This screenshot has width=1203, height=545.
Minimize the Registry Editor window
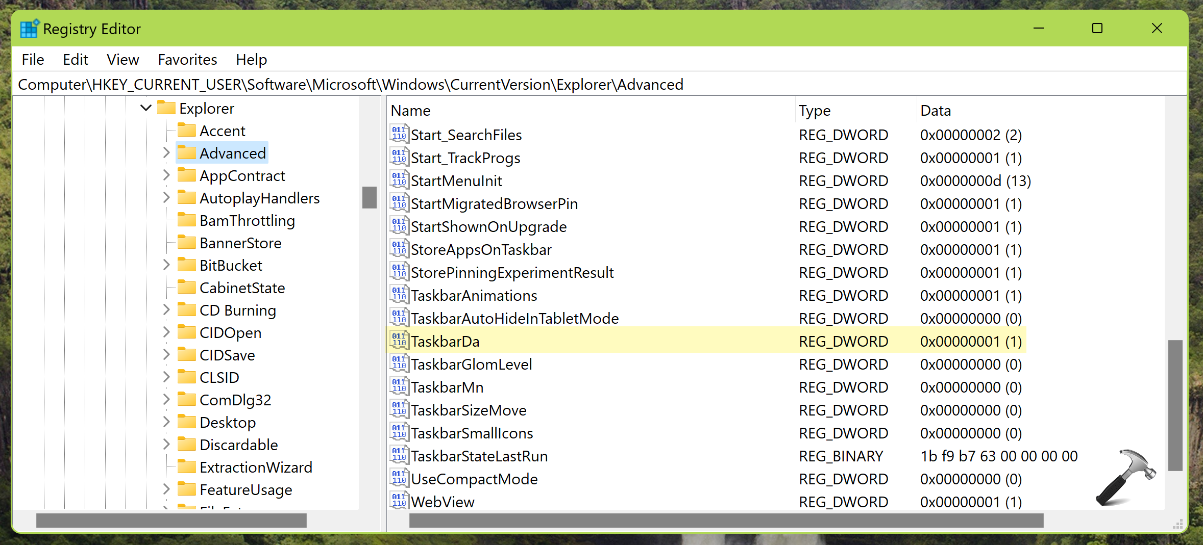pos(1039,28)
